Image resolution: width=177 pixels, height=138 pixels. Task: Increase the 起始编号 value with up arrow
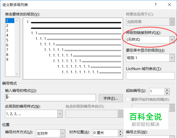point(167,90)
